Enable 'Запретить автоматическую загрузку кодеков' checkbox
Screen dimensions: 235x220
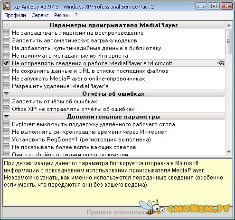[6, 40]
